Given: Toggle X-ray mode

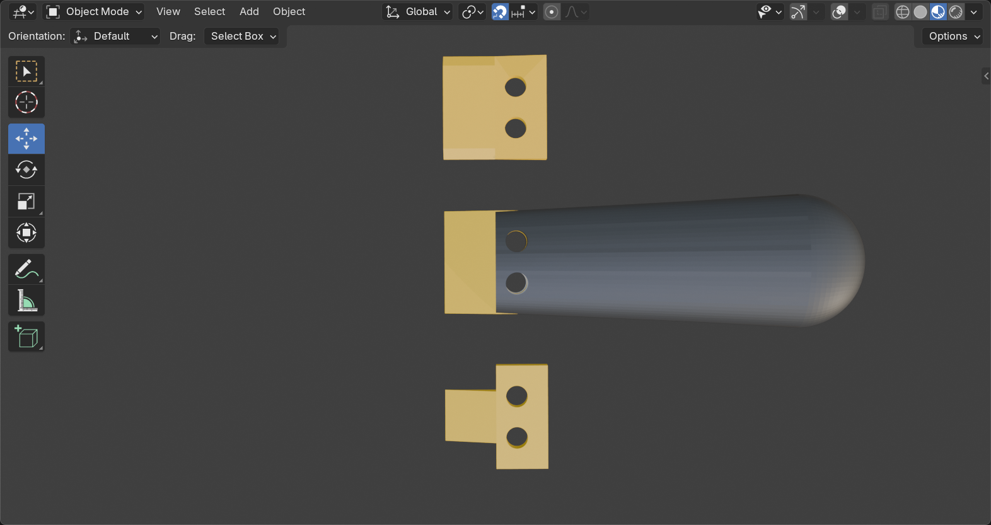Looking at the screenshot, I should [x=880, y=11].
